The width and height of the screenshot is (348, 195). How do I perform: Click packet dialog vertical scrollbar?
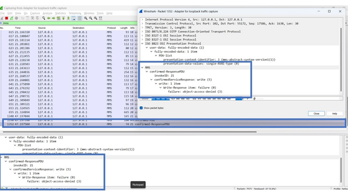341,60
